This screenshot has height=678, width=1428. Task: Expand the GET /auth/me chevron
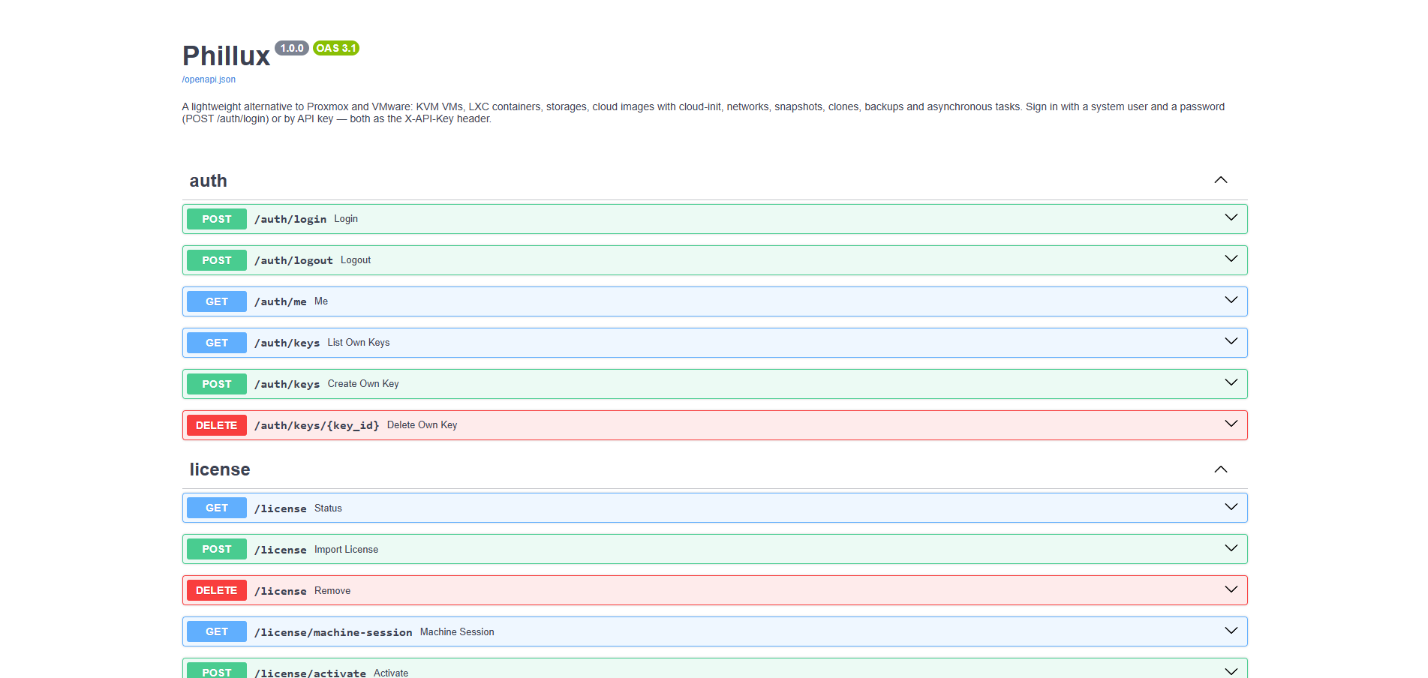[x=1231, y=300]
